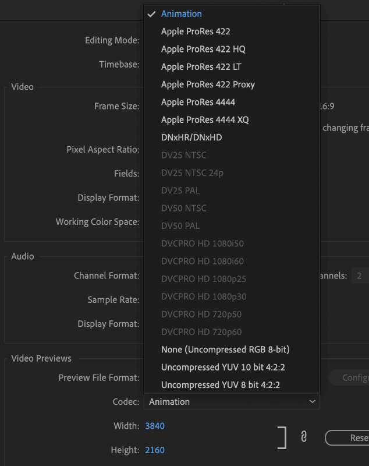Viewport: 369px width, 466px height.
Task: Toggle the width-height link chain icon
Action: [304, 436]
